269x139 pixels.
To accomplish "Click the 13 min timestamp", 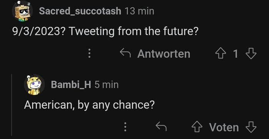I will 139,11.
